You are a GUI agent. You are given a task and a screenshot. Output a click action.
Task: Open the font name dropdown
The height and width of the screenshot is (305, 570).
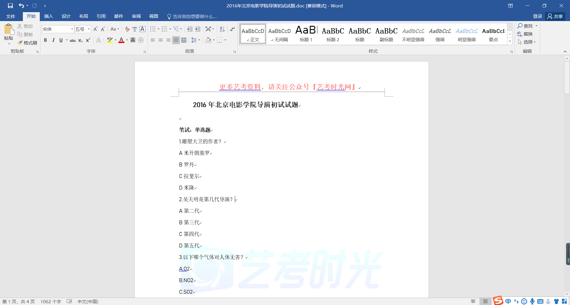72,29
